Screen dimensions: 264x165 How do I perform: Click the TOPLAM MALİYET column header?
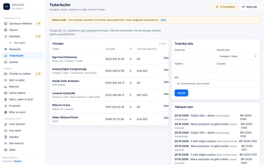coord(147,49)
